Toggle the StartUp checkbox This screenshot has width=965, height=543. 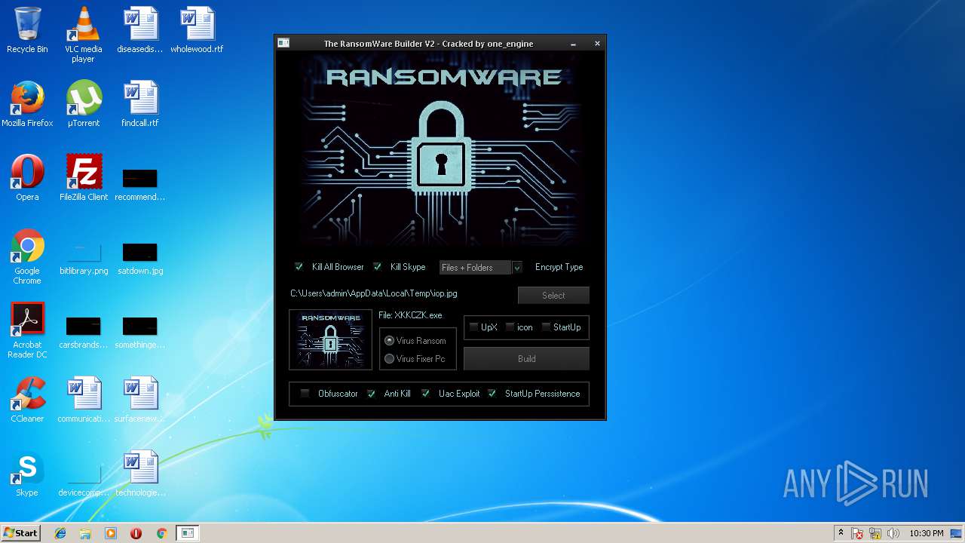click(x=547, y=327)
